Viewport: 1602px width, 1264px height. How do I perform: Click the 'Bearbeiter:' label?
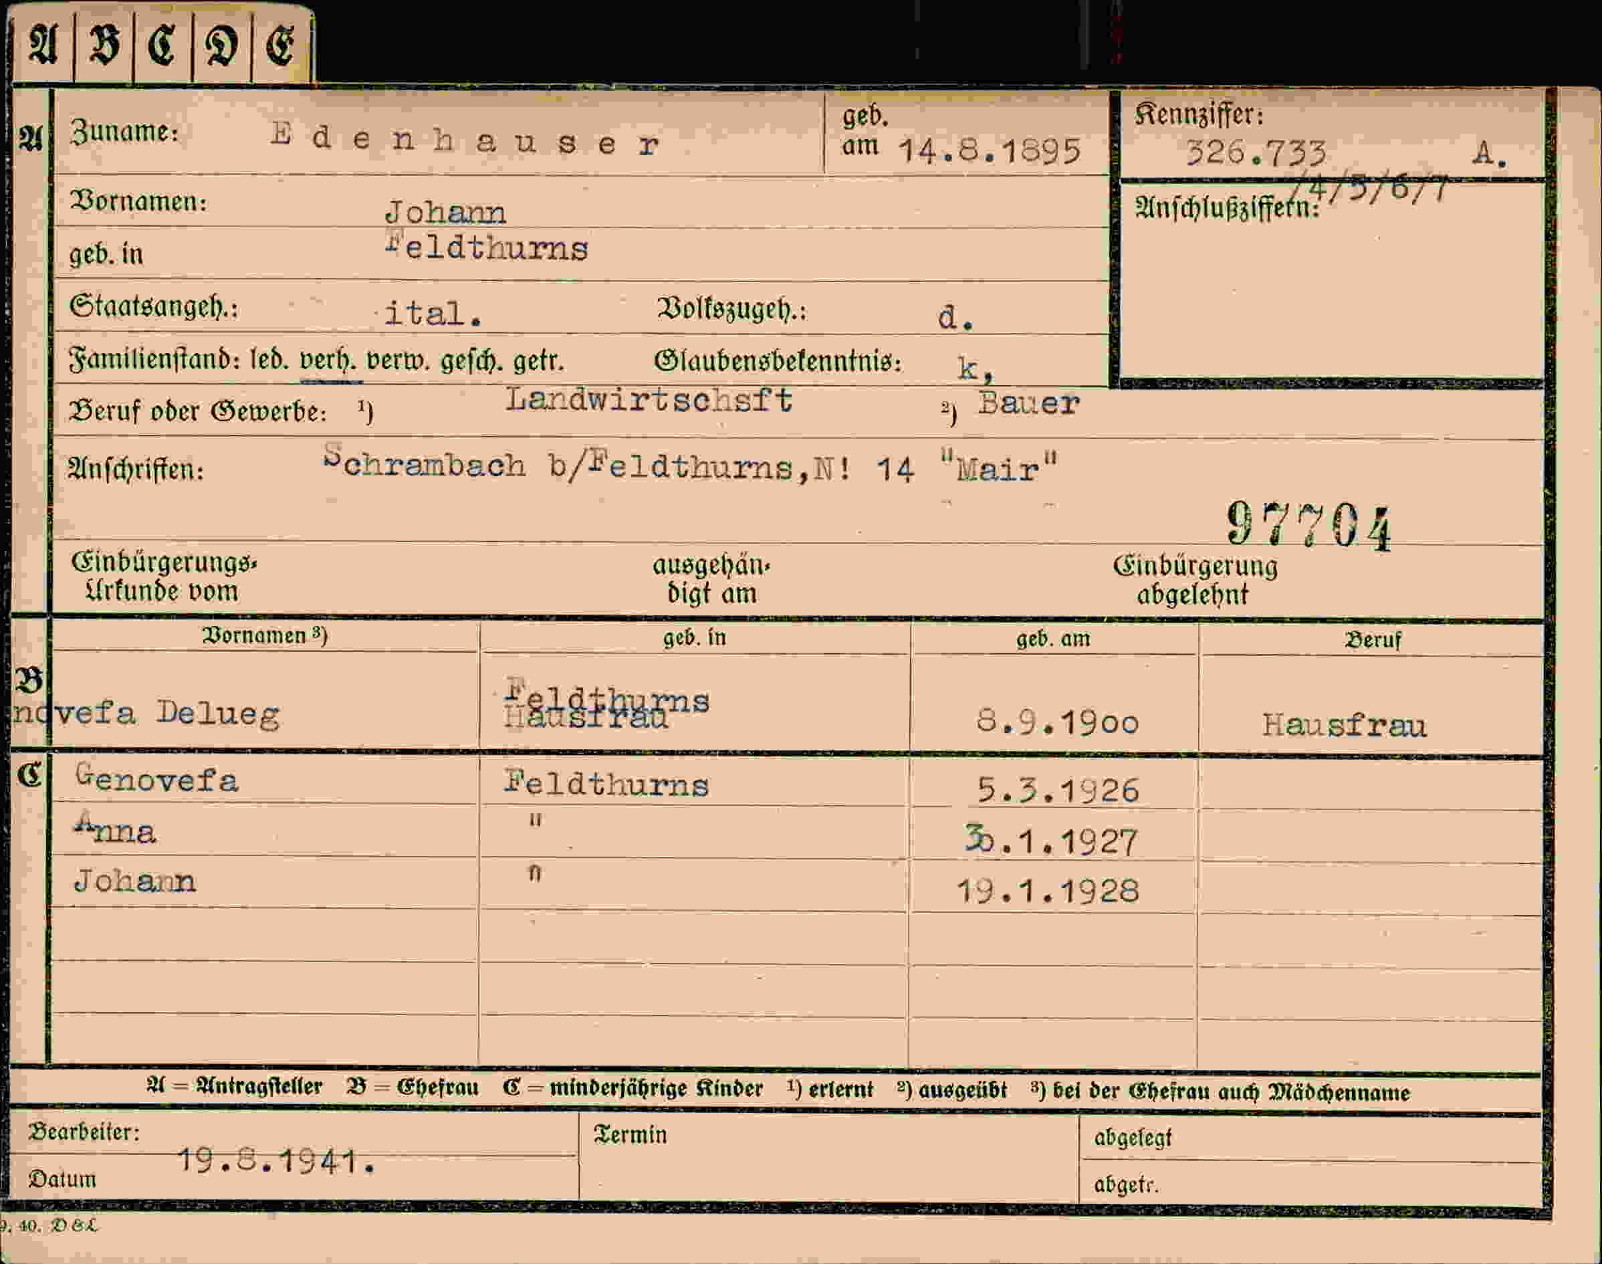[84, 1132]
